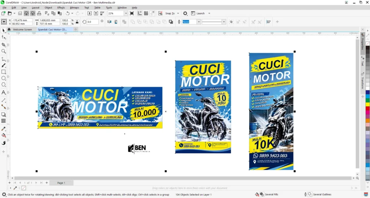
Task: Open the Effects menu
Action: click(x=61, y=8)
